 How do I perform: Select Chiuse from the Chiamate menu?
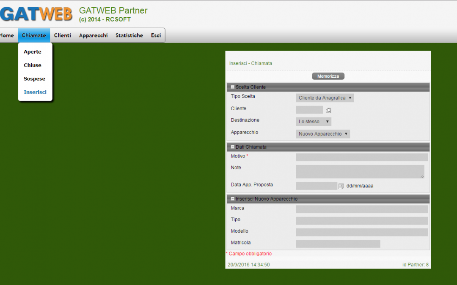[33, 65]
